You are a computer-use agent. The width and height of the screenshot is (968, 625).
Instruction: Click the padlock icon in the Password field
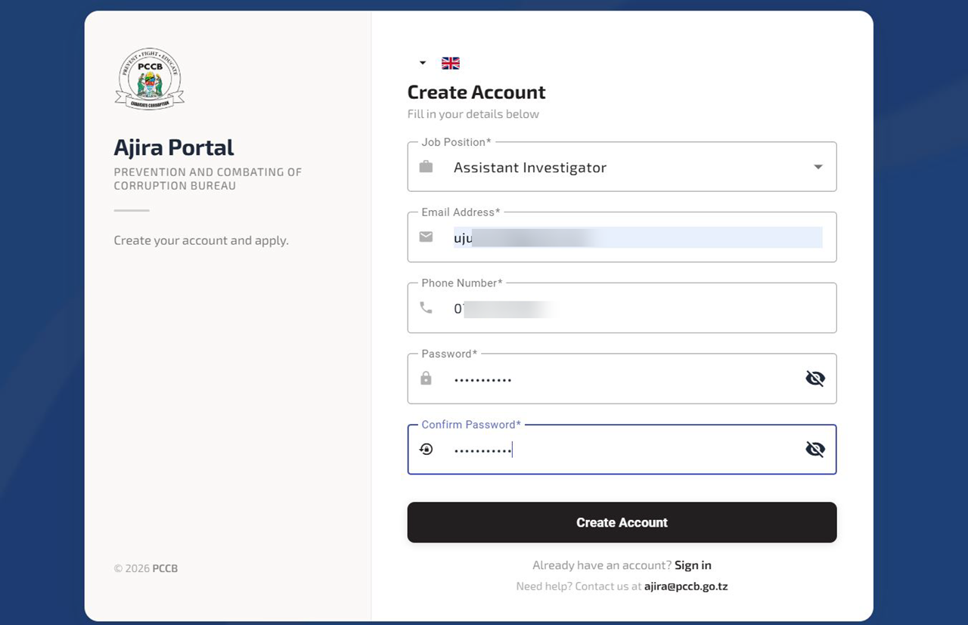tap(426, 378)
